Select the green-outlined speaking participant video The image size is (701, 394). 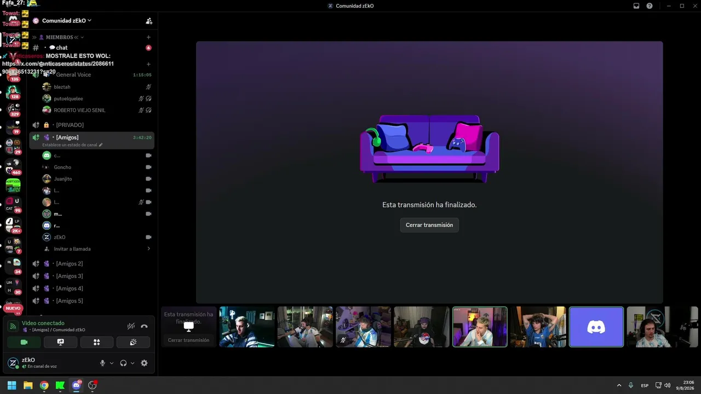[480, 327]
